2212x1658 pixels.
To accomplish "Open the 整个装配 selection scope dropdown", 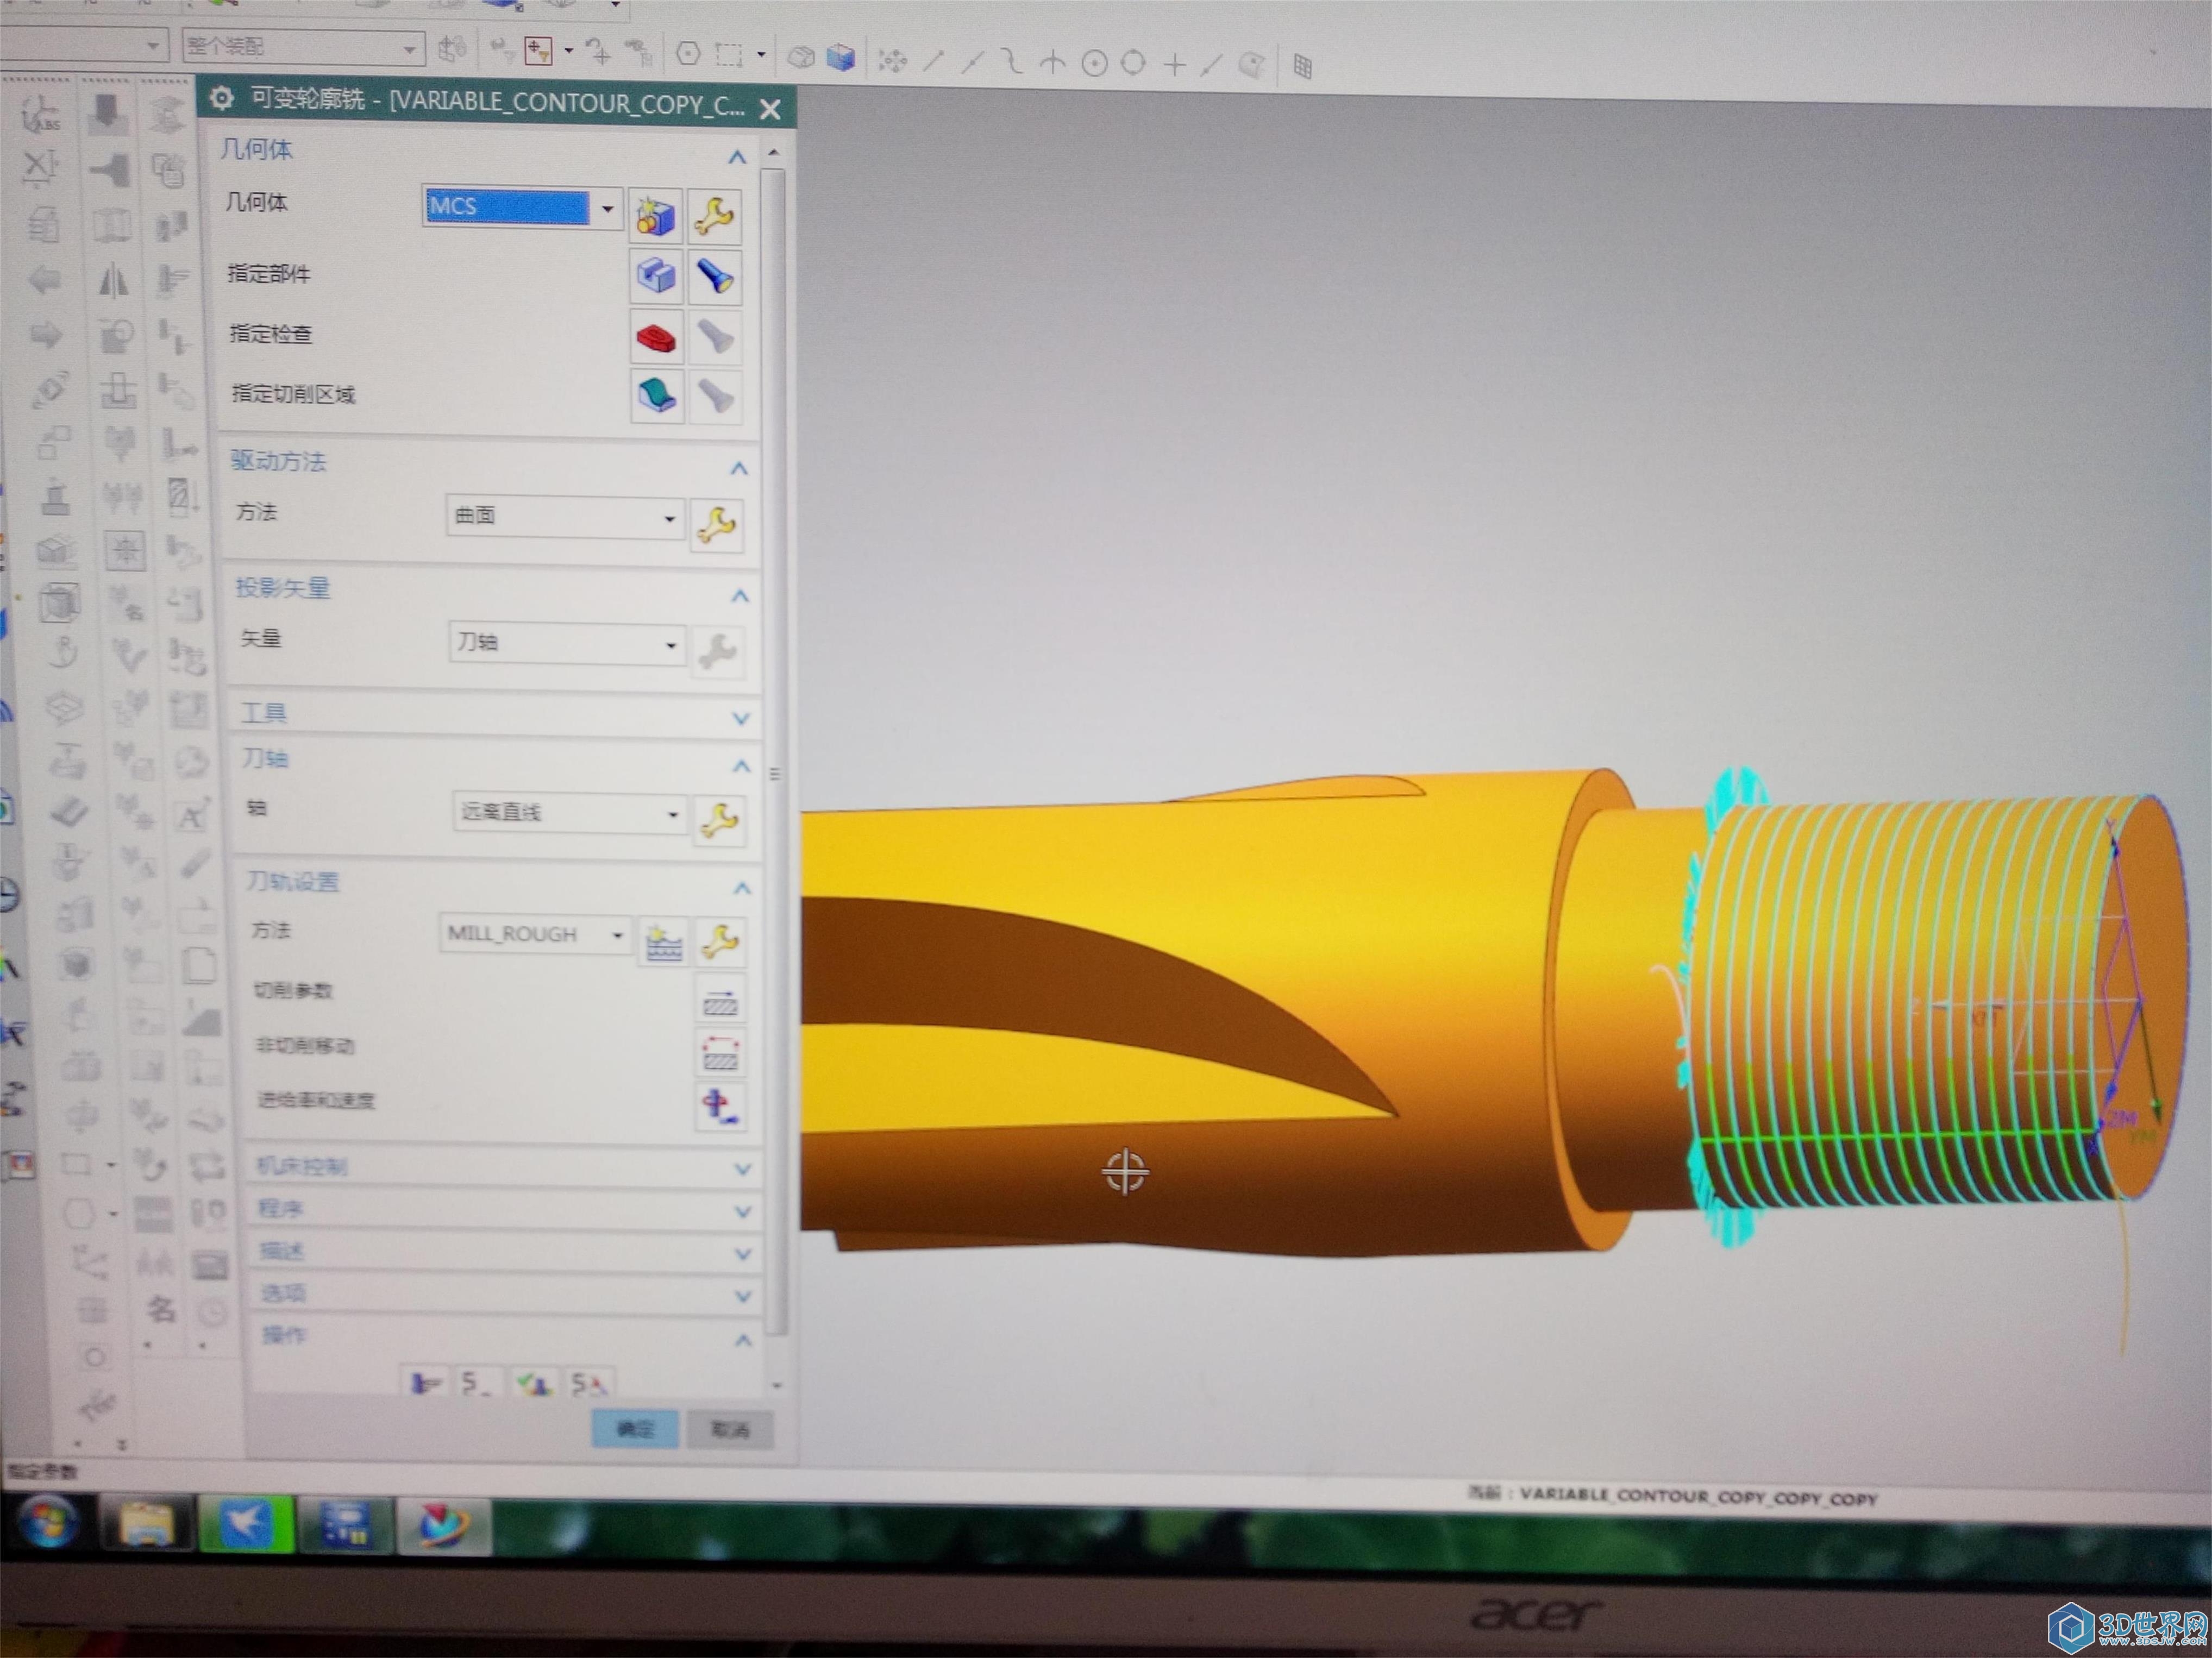I will pos(409,48).
